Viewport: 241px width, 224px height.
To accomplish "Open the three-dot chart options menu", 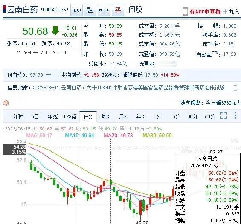I will click(235, 116).
